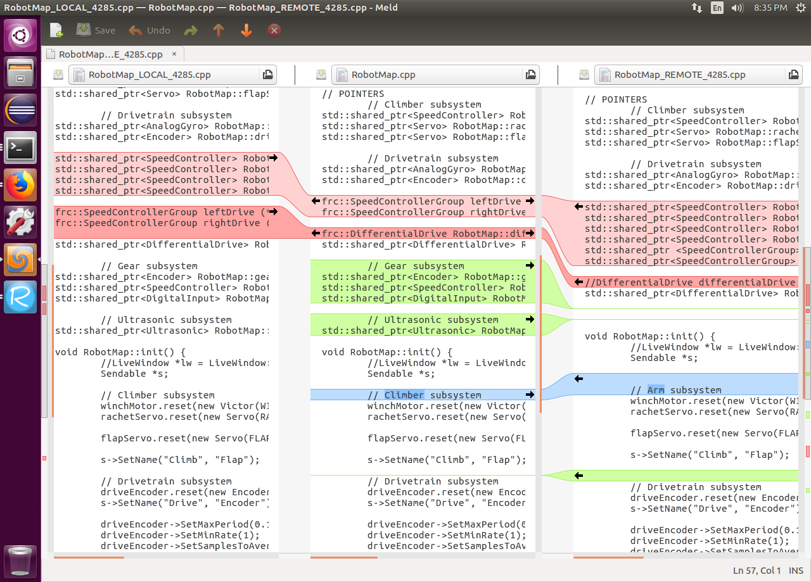Viewport: 811px width, 582px height.
Task: Launch Eclipse from the dock
Action: click(20, 110)
